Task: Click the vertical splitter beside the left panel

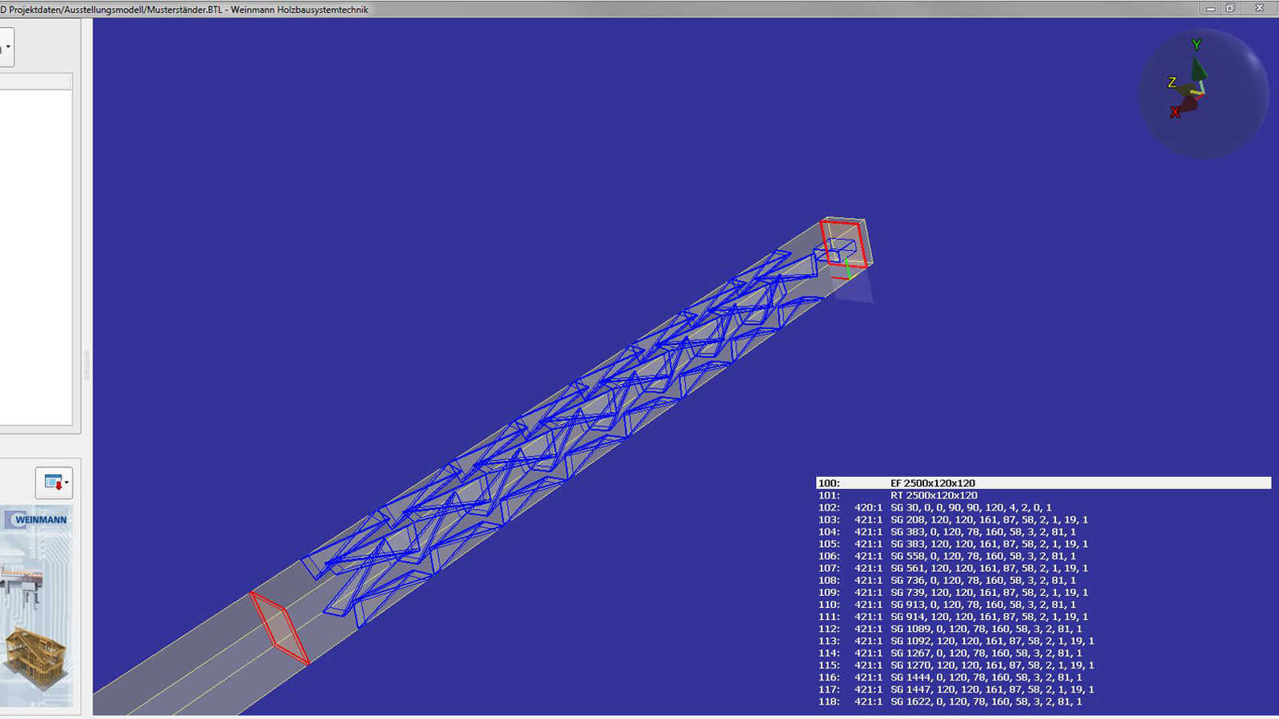Action: (86, 363)
